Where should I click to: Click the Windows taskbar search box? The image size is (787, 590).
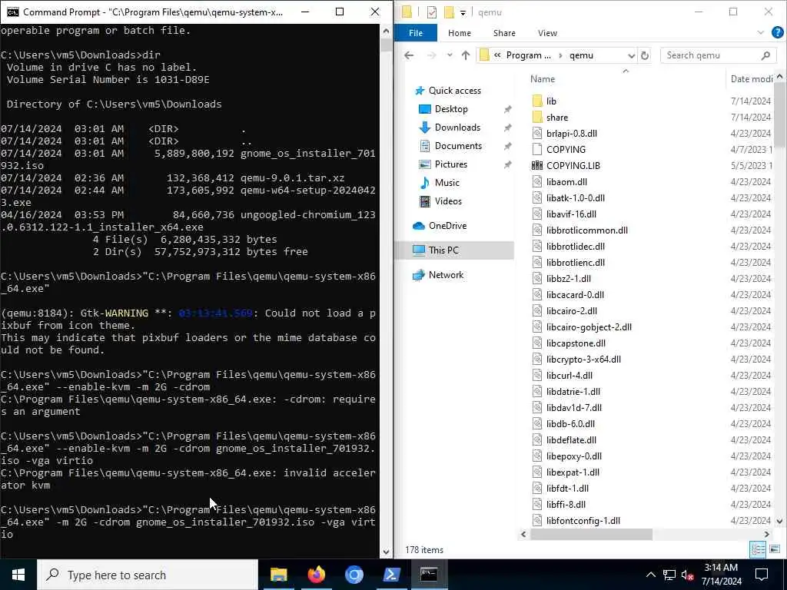pos(148,575)
